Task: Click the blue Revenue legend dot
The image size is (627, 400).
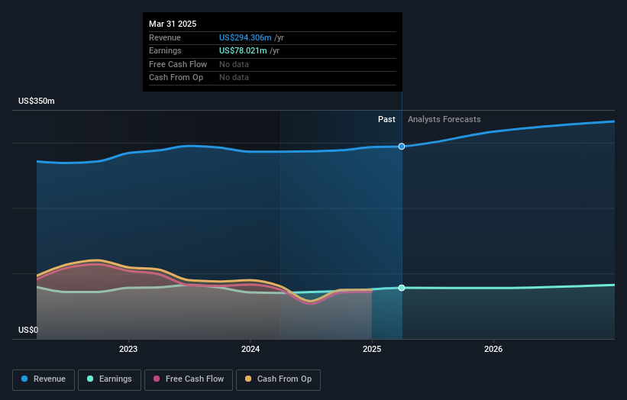Action: coord(24,379)
